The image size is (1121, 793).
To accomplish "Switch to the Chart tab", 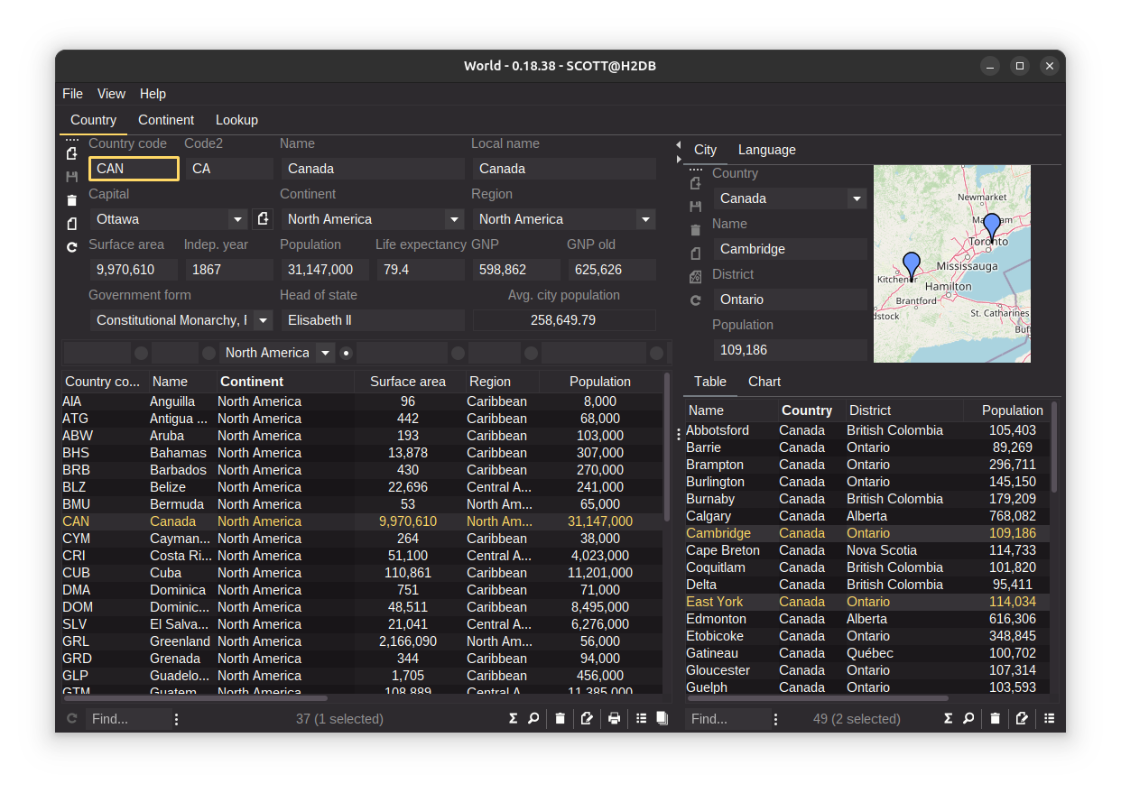I will (764, 382).
